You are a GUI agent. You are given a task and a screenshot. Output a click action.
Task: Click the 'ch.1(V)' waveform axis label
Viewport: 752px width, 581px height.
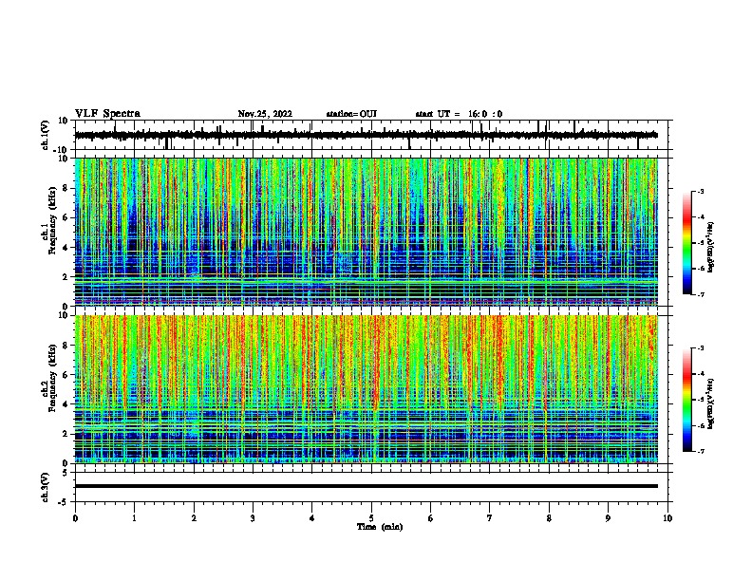(x=47, y=135)
